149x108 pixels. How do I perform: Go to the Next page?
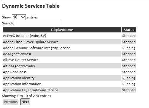pos(25,102)
